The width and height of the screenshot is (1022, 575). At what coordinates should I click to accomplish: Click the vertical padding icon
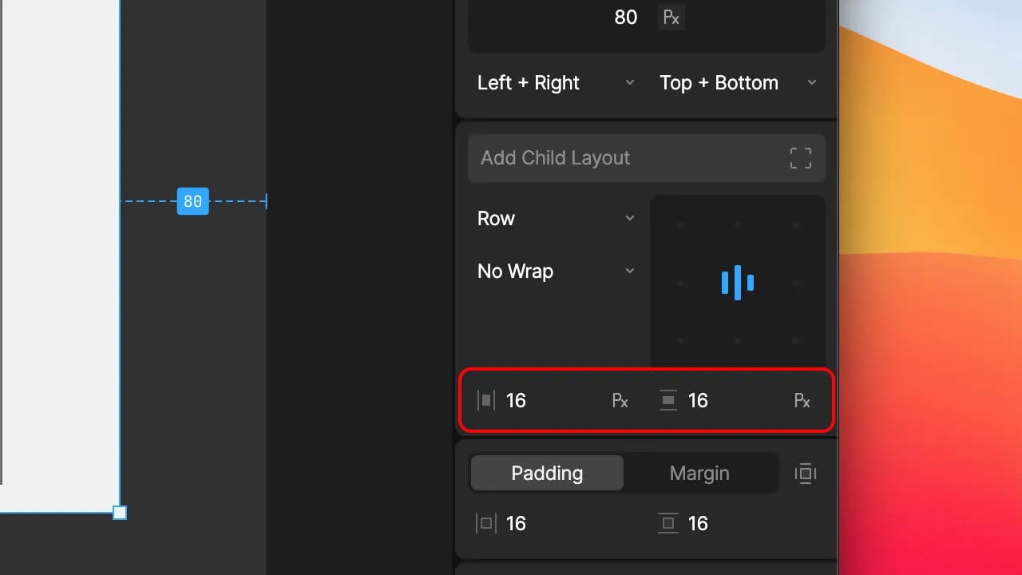pos(668,523)
